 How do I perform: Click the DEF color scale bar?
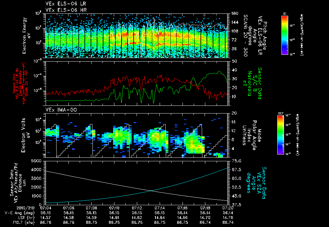pos(281,135)
